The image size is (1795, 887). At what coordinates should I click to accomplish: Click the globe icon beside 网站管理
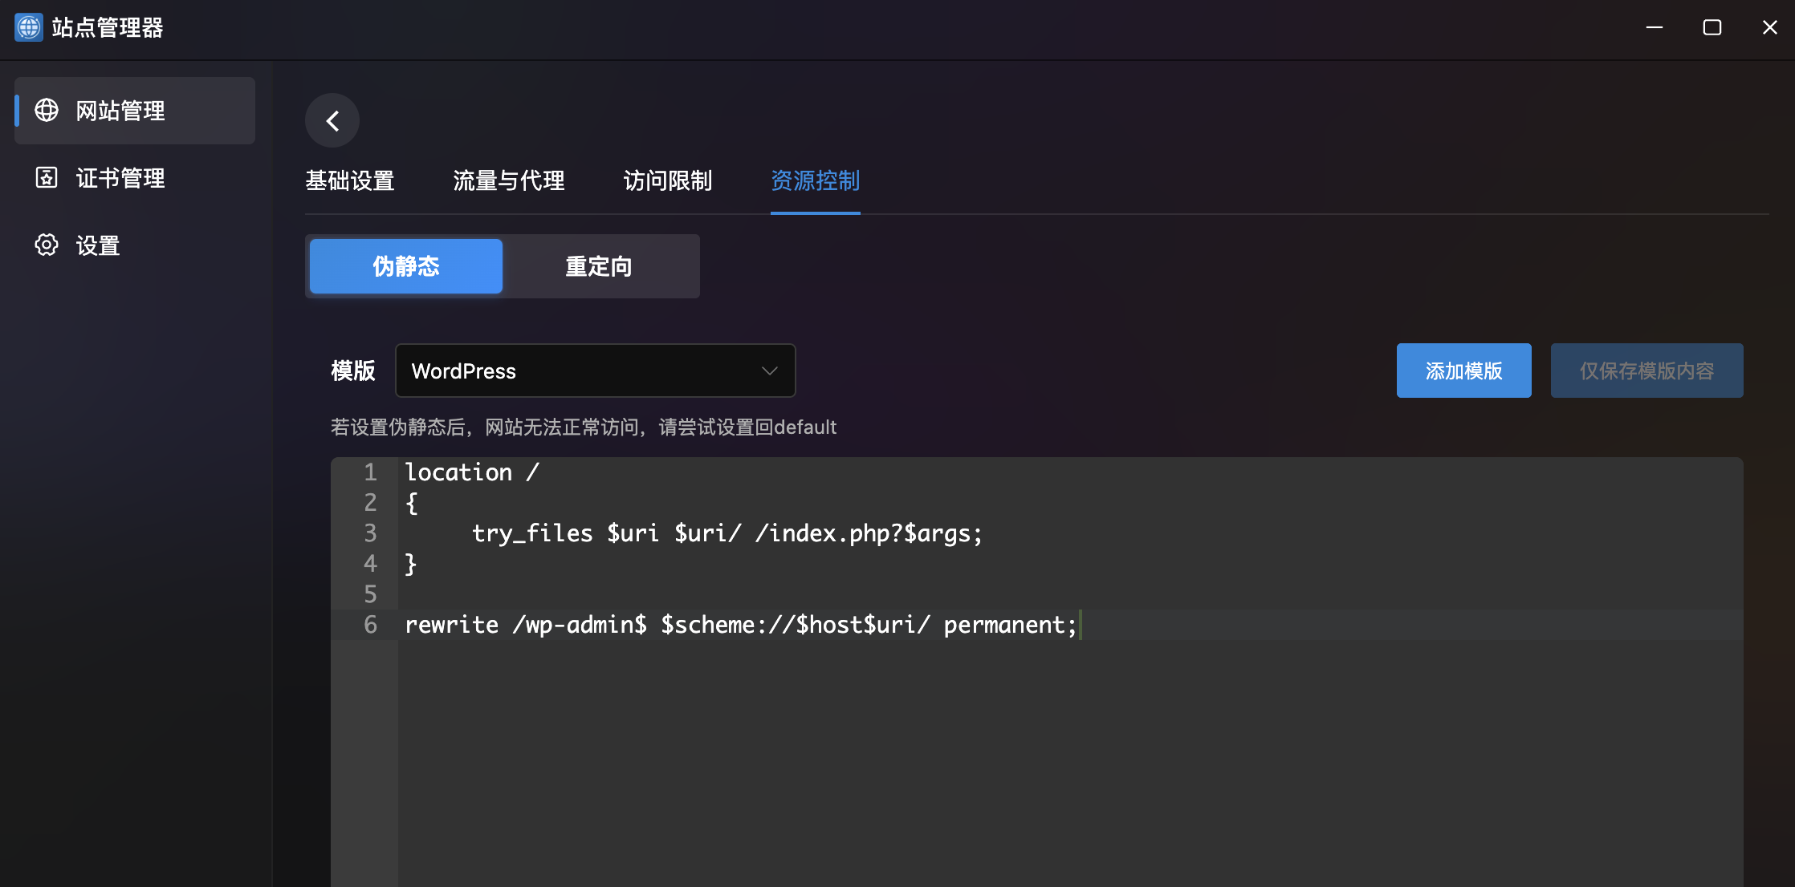[x=47, y=110]
